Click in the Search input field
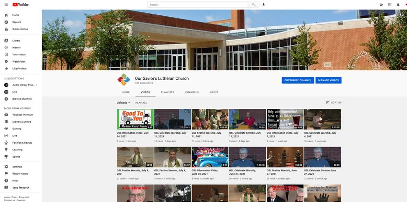This screenshot has height=202, width=407. coord(199,4)
